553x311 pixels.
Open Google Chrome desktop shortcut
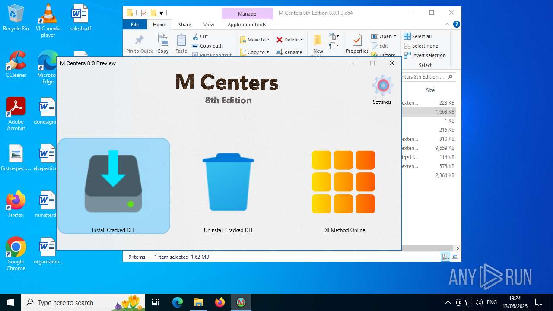(x=16, y=254)
